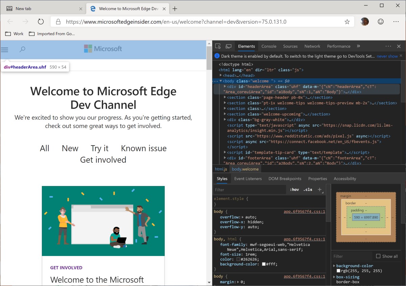The height and width of the screenshot is (286, 406).
Task: Click the Microsoft logo in page header
Action: pos(103,49)
